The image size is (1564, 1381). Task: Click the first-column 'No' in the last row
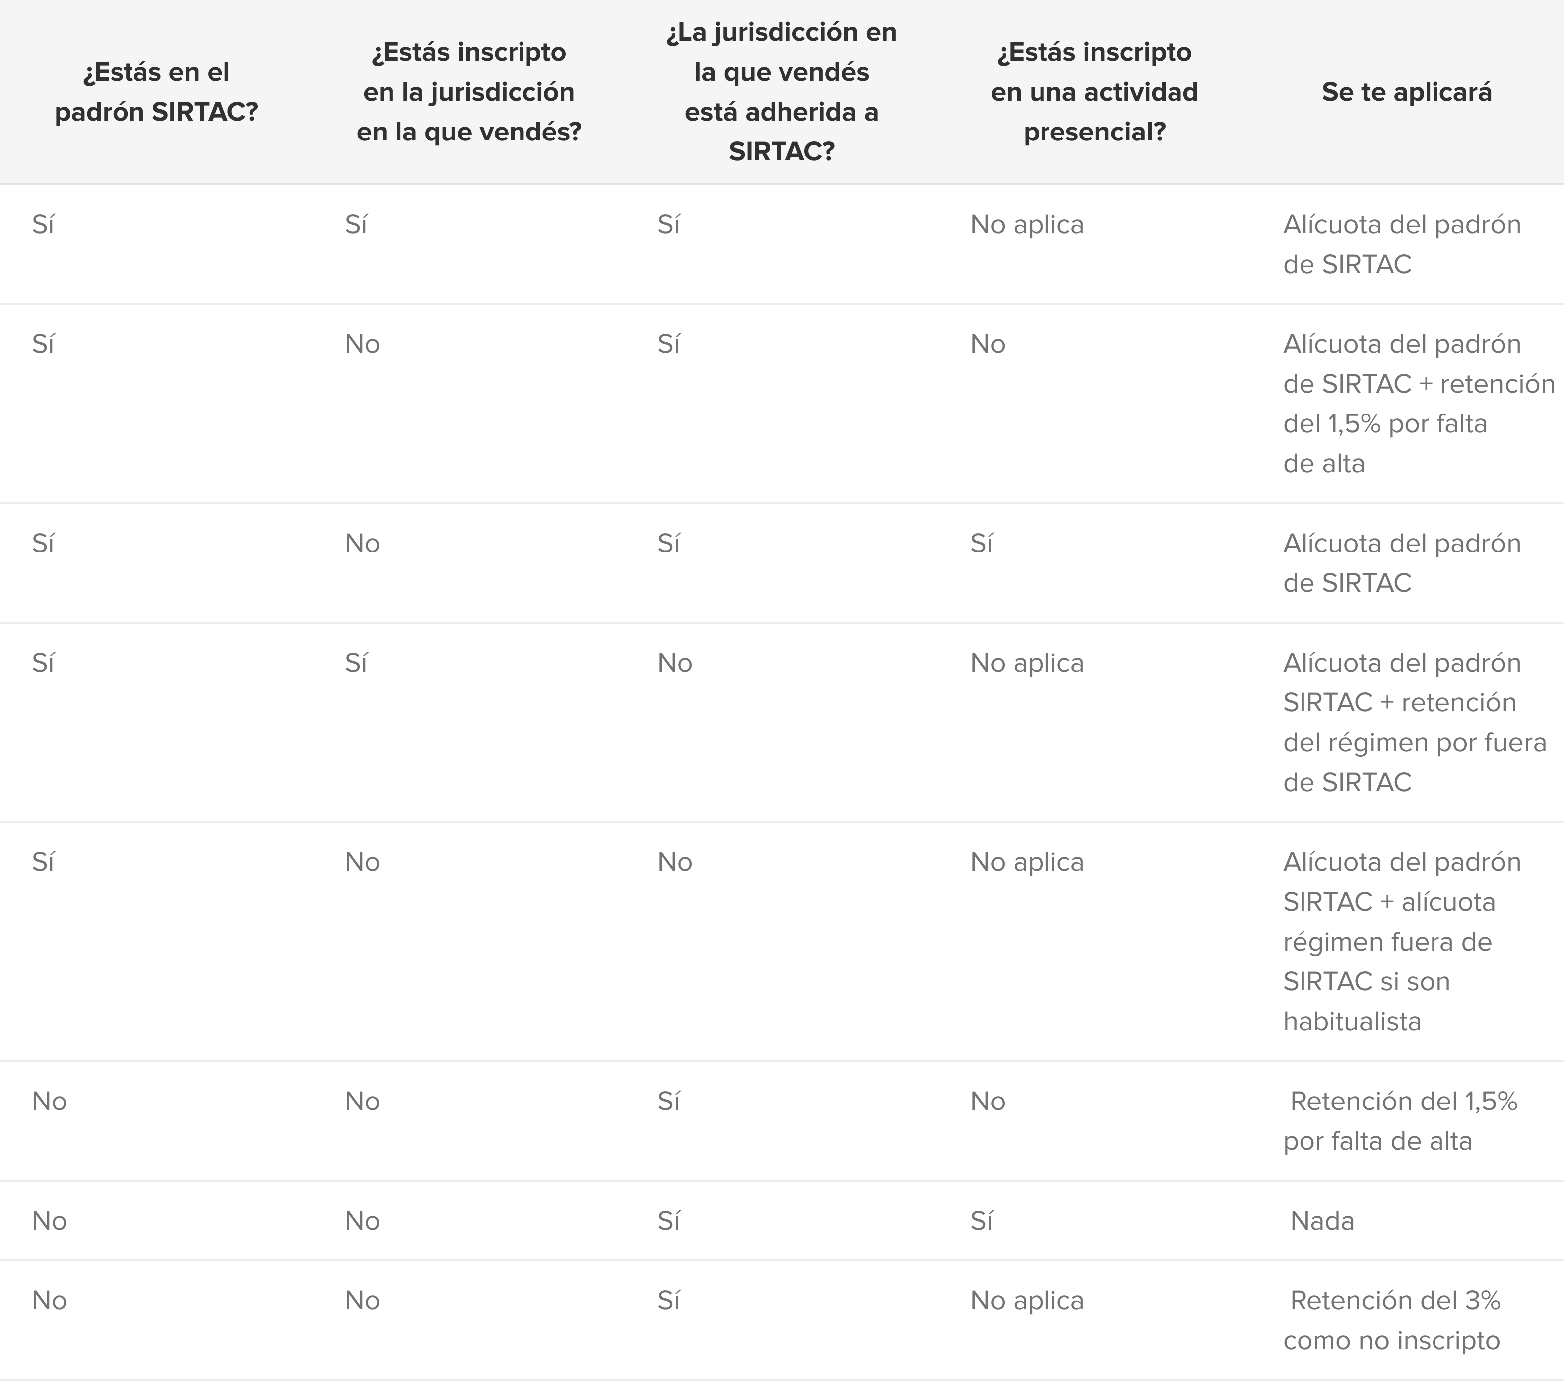tap(50, 1300)
